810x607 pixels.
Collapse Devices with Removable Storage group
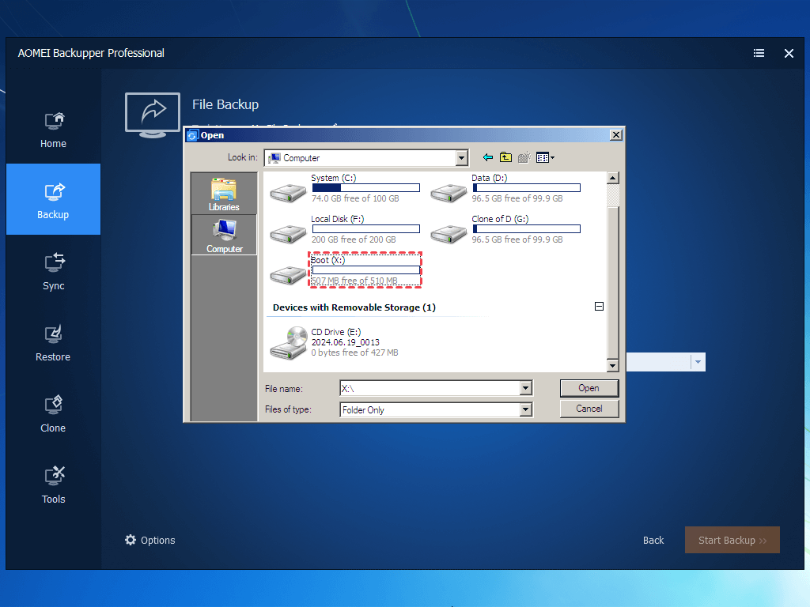point(600,307)
